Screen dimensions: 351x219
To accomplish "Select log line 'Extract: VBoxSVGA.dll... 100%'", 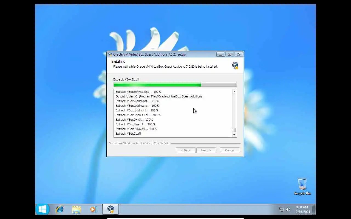I will click(x=136, y=129).
